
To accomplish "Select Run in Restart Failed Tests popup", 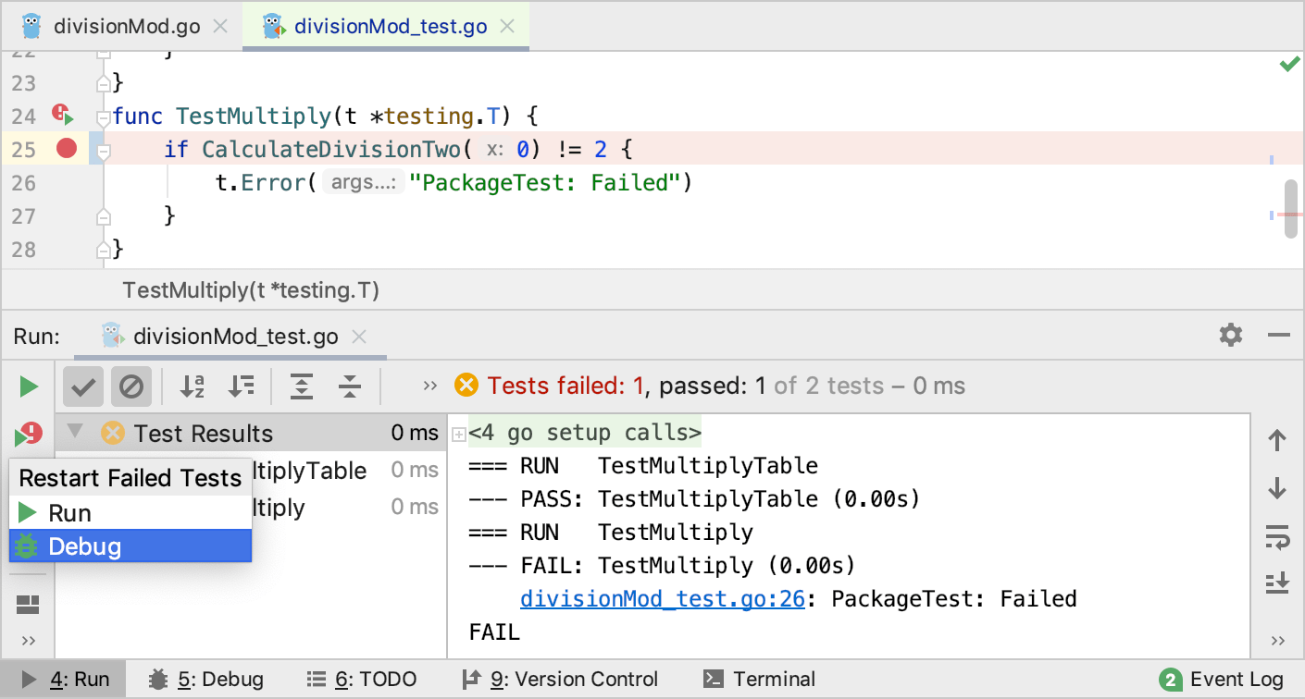I will click(130, 512).
